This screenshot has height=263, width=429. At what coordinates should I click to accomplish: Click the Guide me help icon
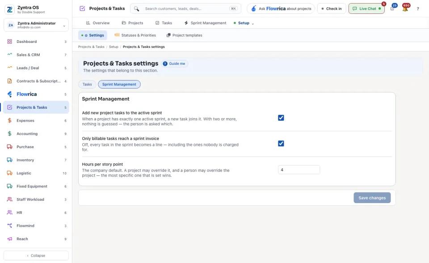click(165, 64)
